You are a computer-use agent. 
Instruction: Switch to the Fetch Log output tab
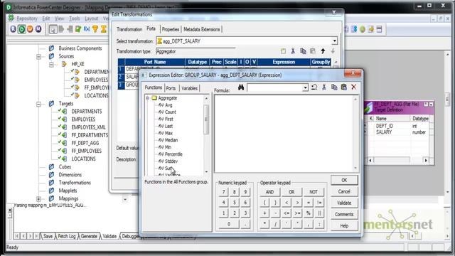[x=66, y=236]
